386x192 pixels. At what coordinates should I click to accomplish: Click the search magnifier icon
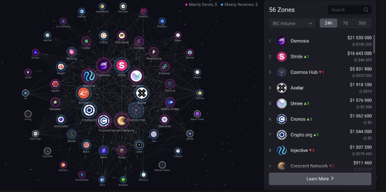coord(366,10)
